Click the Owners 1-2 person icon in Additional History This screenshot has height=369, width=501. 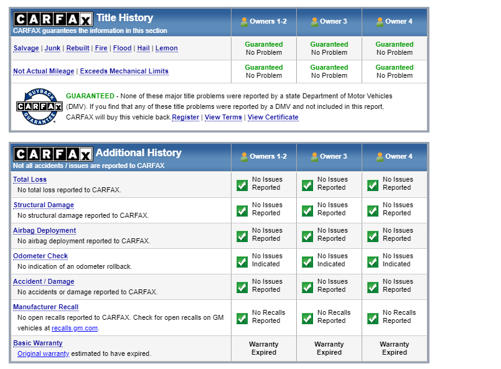coord(244,157)
